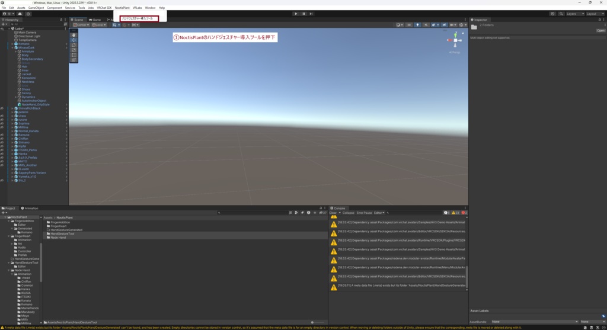The height and width of the screenshot is (330, 607).
Task: Select the Hand view tool
Action: (74, 35)
